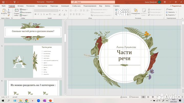Switch to the Insert (Вставка) tab
This screenshot has height=103, width=184.
point(20,6)
